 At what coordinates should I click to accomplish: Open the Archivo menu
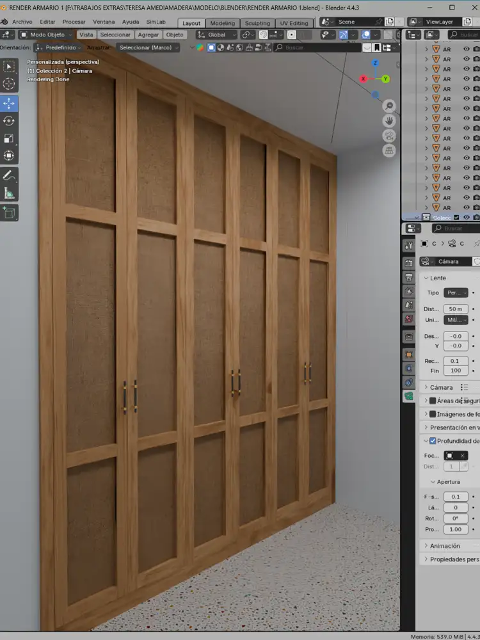(x=22, y=22)
